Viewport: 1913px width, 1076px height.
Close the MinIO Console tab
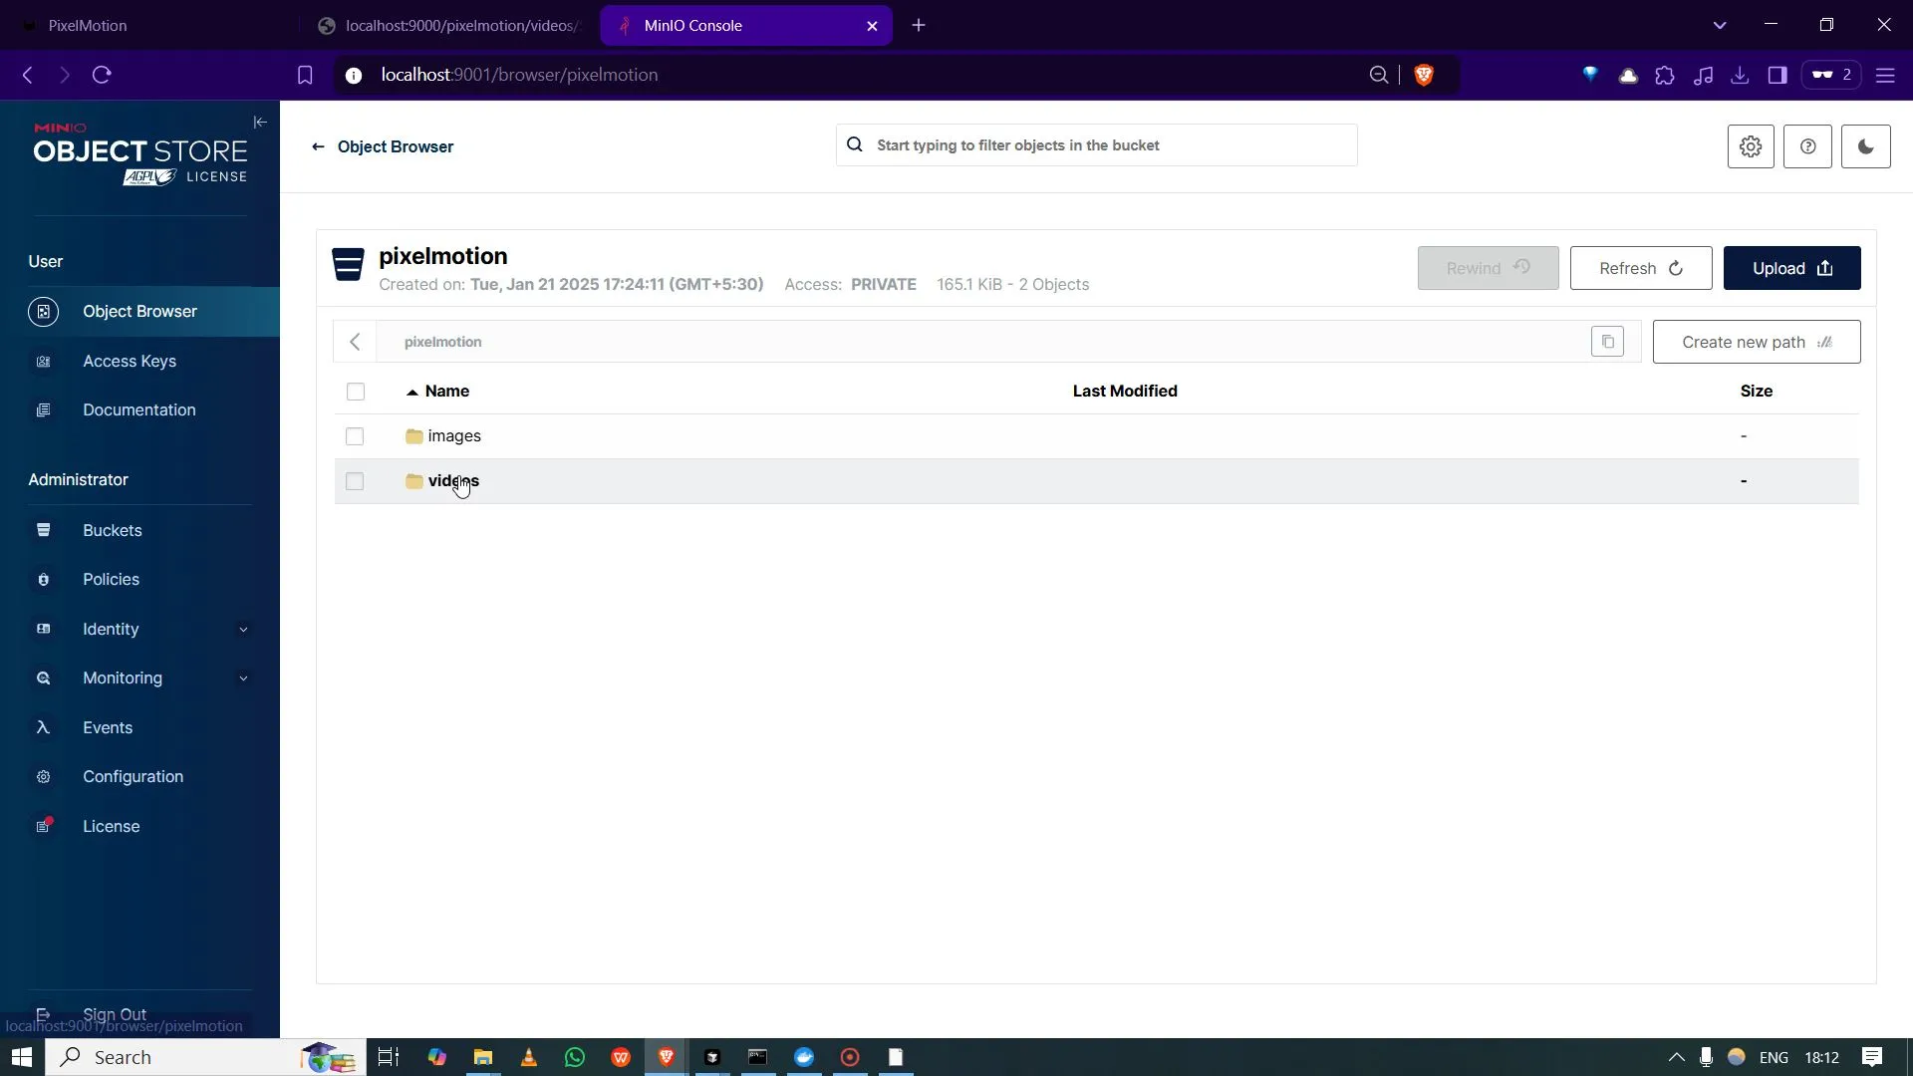coord(872,26)
